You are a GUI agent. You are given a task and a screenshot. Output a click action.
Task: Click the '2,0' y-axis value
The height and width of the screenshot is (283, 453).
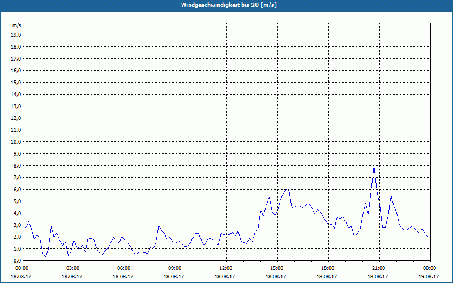click(18, 237)
